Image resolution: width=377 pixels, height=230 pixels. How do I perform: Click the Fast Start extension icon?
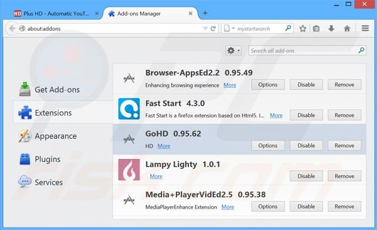tap(129, 109)
